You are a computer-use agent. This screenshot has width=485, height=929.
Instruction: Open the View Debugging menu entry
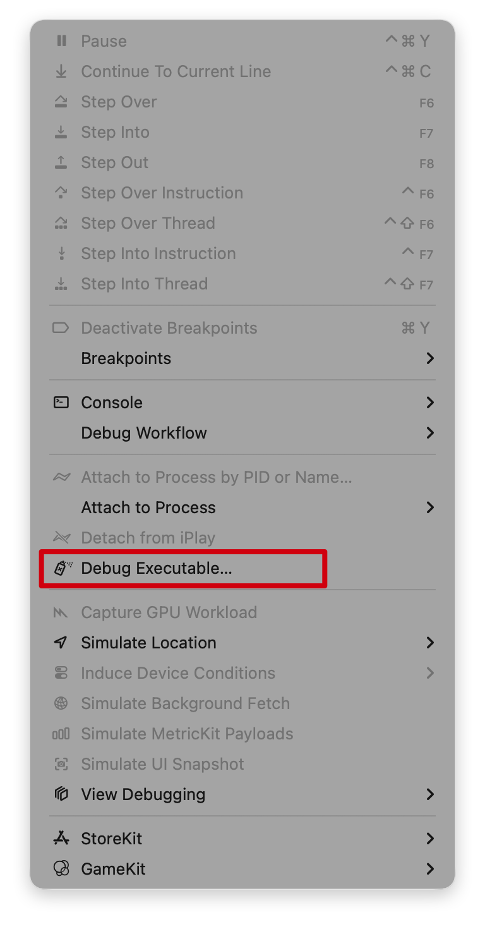(143, 794)
